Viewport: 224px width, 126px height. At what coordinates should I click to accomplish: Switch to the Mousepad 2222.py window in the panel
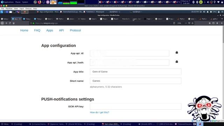71,12
